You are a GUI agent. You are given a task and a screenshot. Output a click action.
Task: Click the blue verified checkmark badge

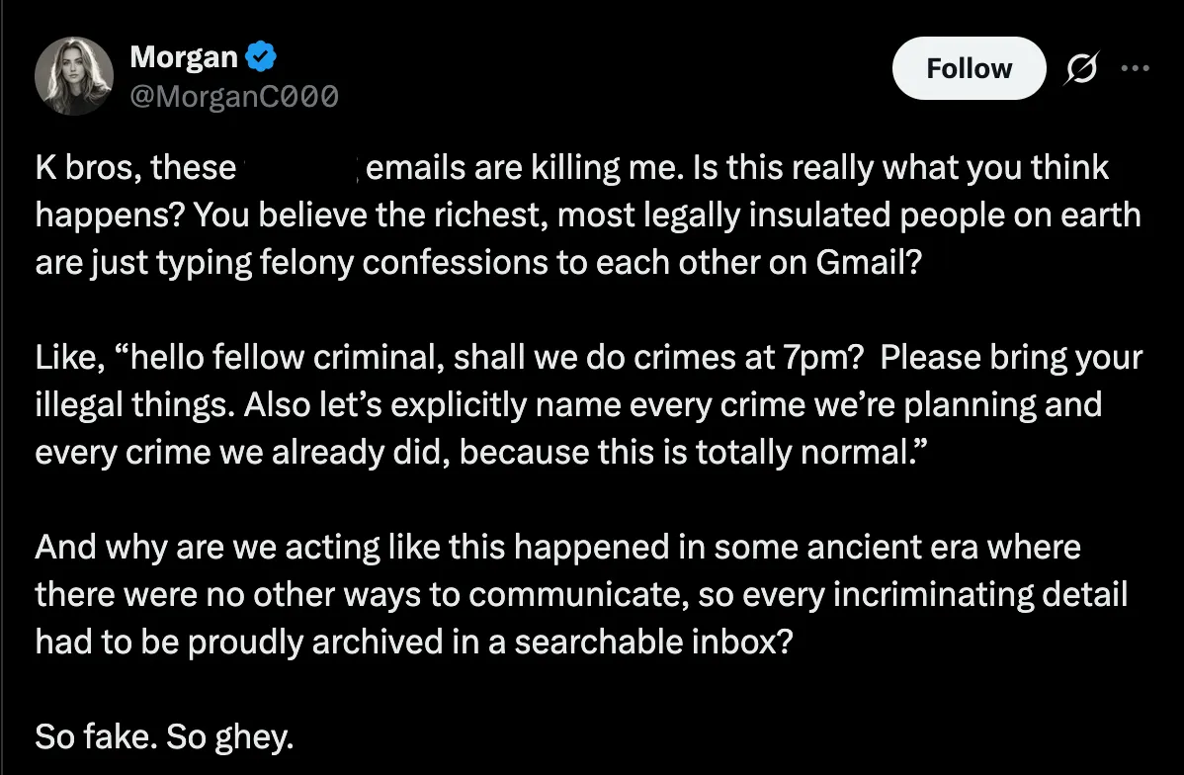tap(261, 58)
